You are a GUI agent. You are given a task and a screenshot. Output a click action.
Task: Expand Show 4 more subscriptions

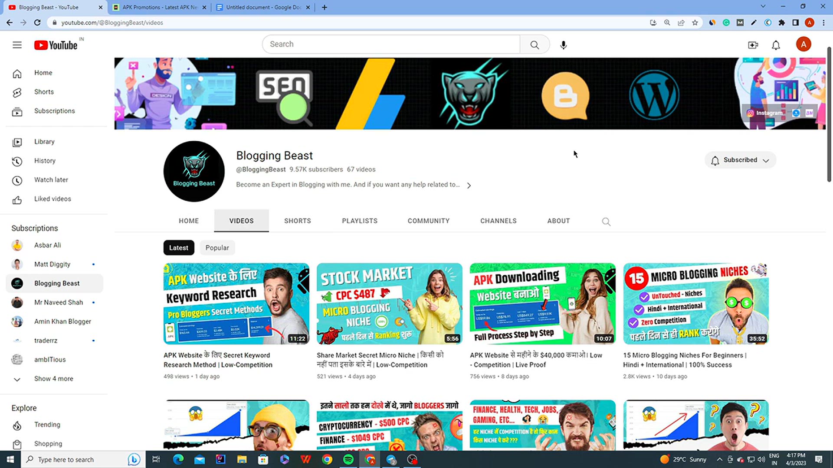coord(54,379)
